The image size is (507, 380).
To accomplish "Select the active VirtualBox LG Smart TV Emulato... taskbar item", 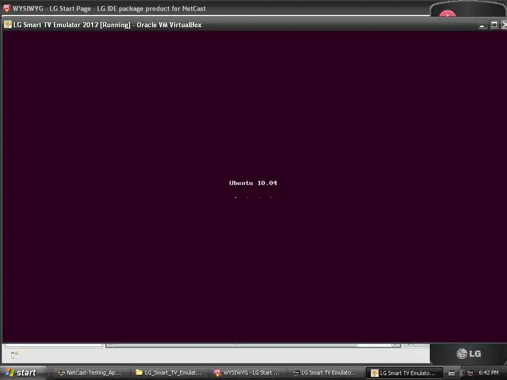I will 404,373.
